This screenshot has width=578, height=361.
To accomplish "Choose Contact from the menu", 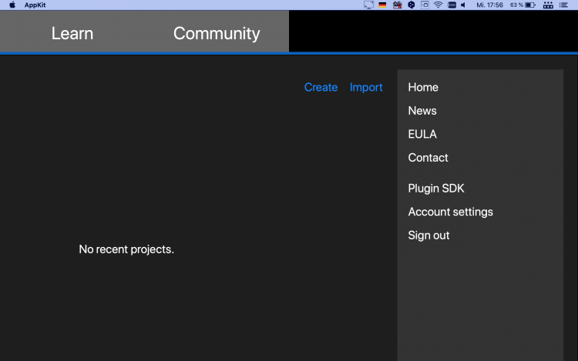I will click(428, 158).
